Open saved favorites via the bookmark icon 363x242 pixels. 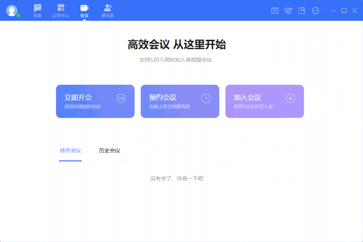302,11
